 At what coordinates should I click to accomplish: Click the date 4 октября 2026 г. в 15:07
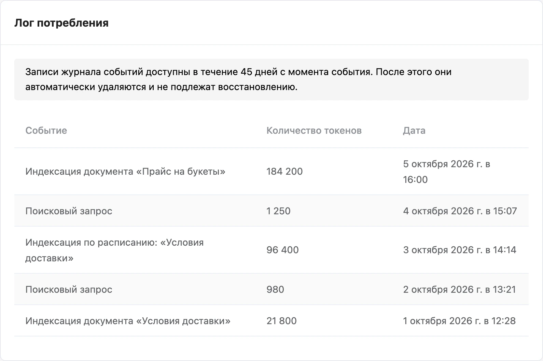point(460,211)
